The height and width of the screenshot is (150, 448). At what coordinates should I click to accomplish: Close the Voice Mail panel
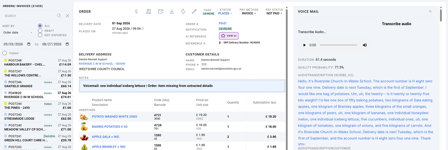(430, 11)
